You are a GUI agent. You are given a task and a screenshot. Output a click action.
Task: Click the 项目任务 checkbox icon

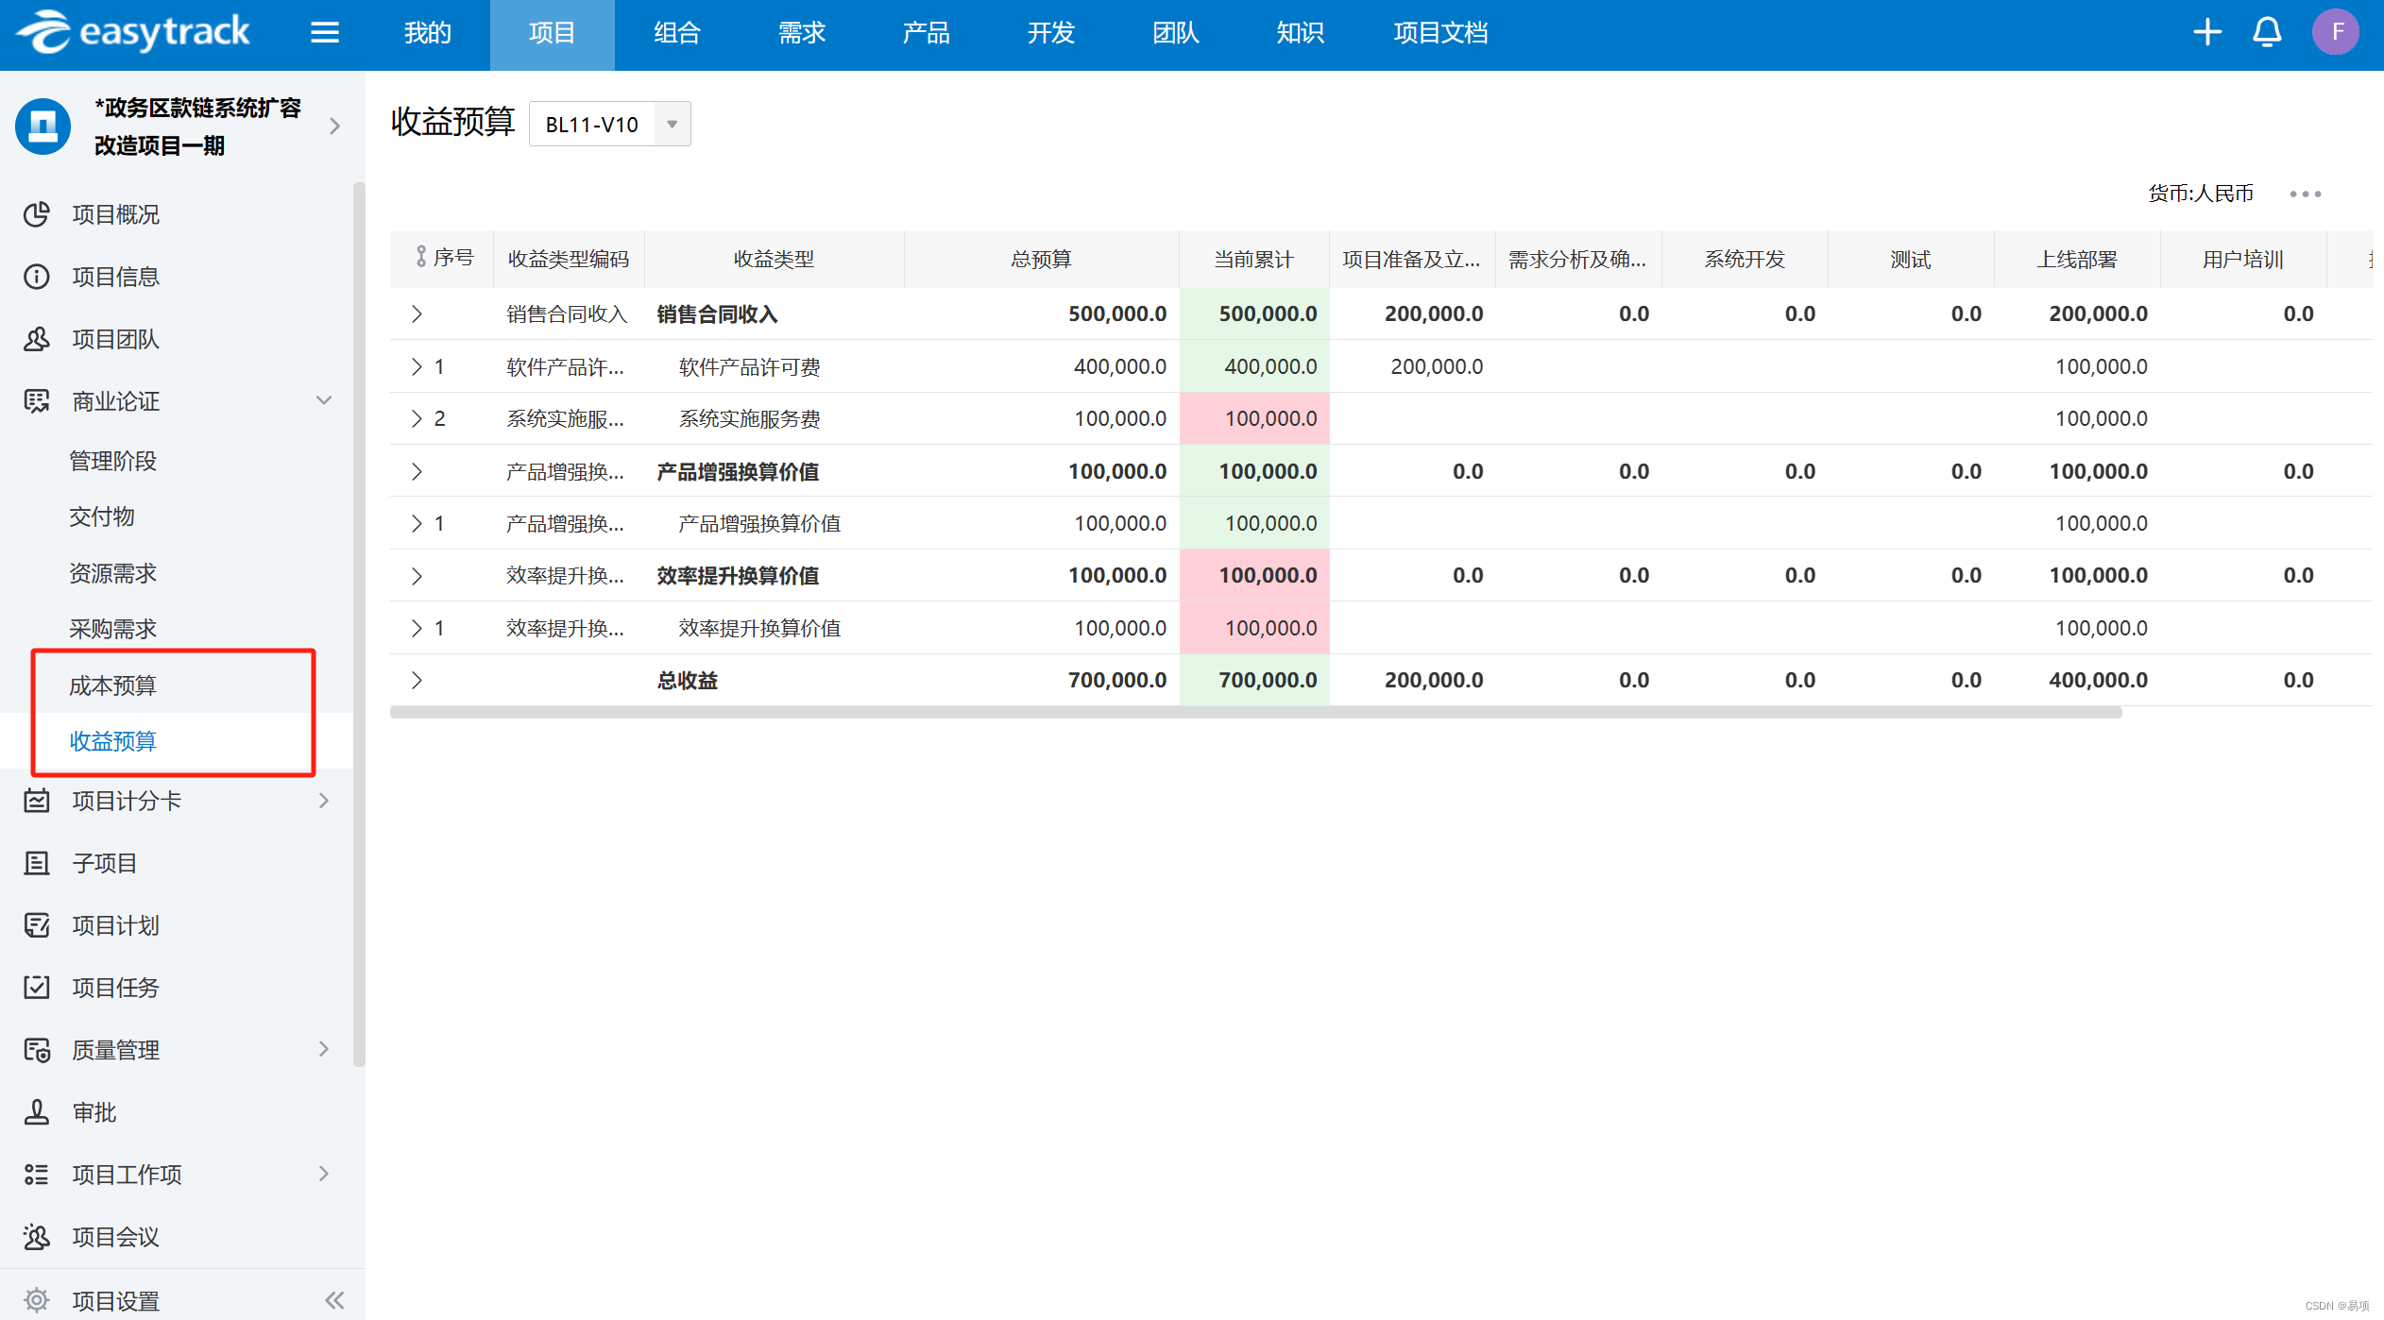pos(37,988)
